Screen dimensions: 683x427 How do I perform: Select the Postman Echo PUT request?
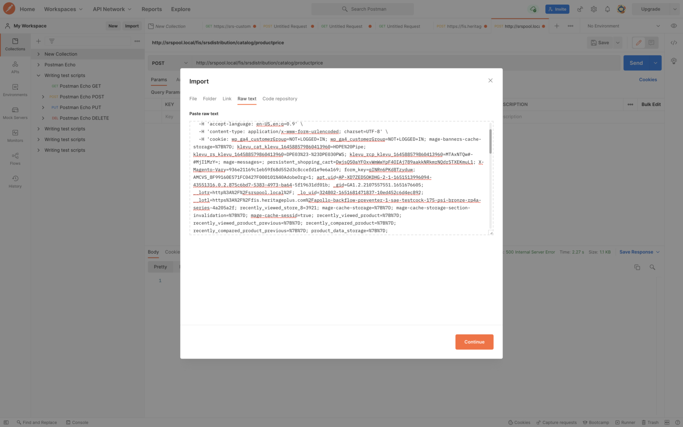tap(80, 107)
